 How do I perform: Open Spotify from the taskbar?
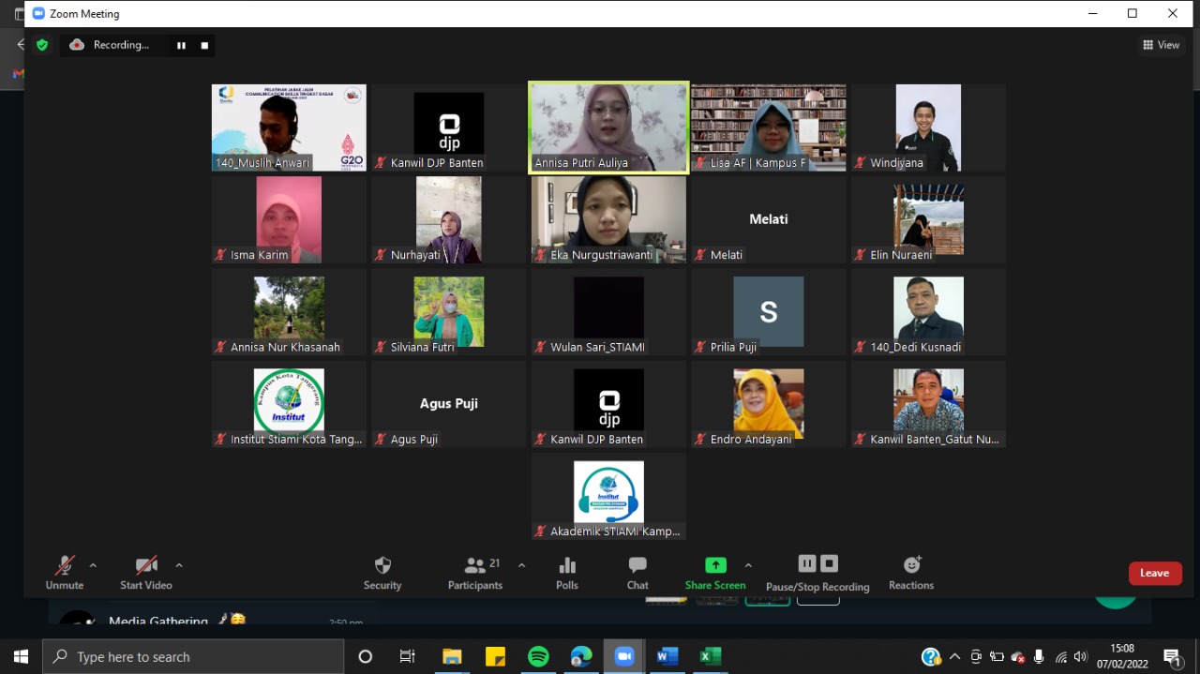[538, 656]
